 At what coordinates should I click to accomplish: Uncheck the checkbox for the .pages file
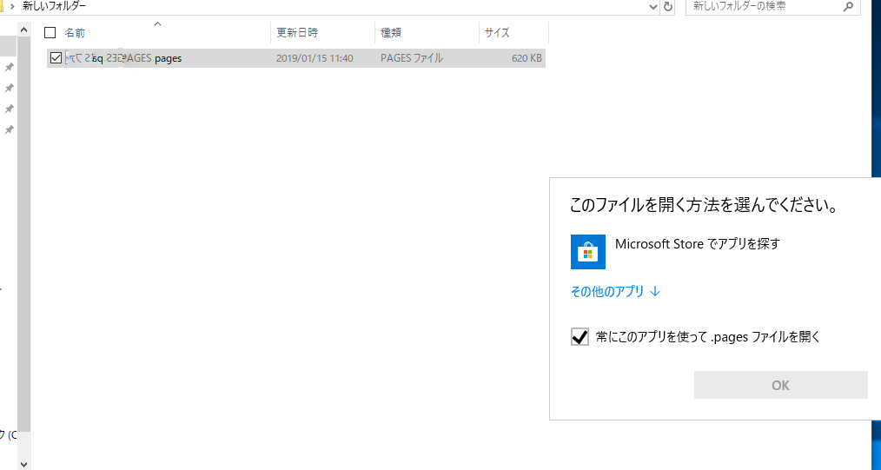coord(56,58)
